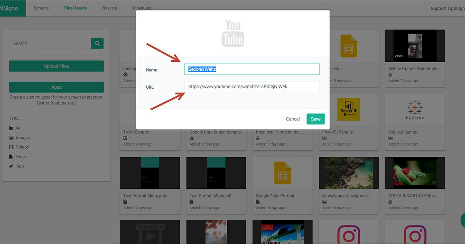Cancel the YouTube asset dialog
The width and height of the screenshot is (465, 244).
pyautogui.click(x=293, y=119)
